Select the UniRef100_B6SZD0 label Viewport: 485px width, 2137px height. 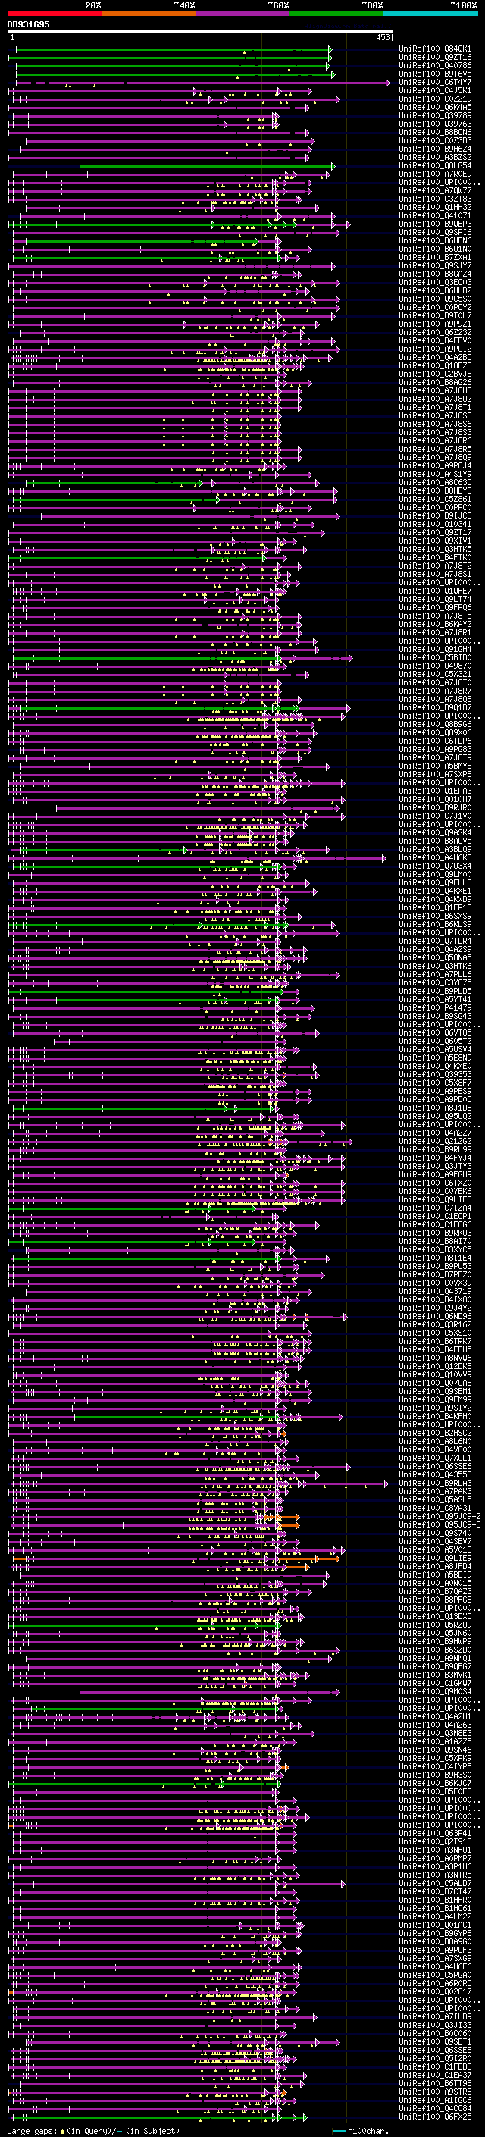point(435,1650)
